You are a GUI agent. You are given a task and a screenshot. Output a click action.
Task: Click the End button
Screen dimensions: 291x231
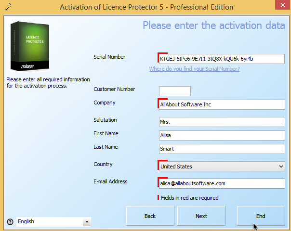point(261,216)
